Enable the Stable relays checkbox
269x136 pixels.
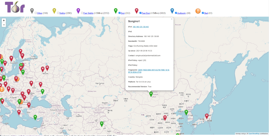click(58, 13)
